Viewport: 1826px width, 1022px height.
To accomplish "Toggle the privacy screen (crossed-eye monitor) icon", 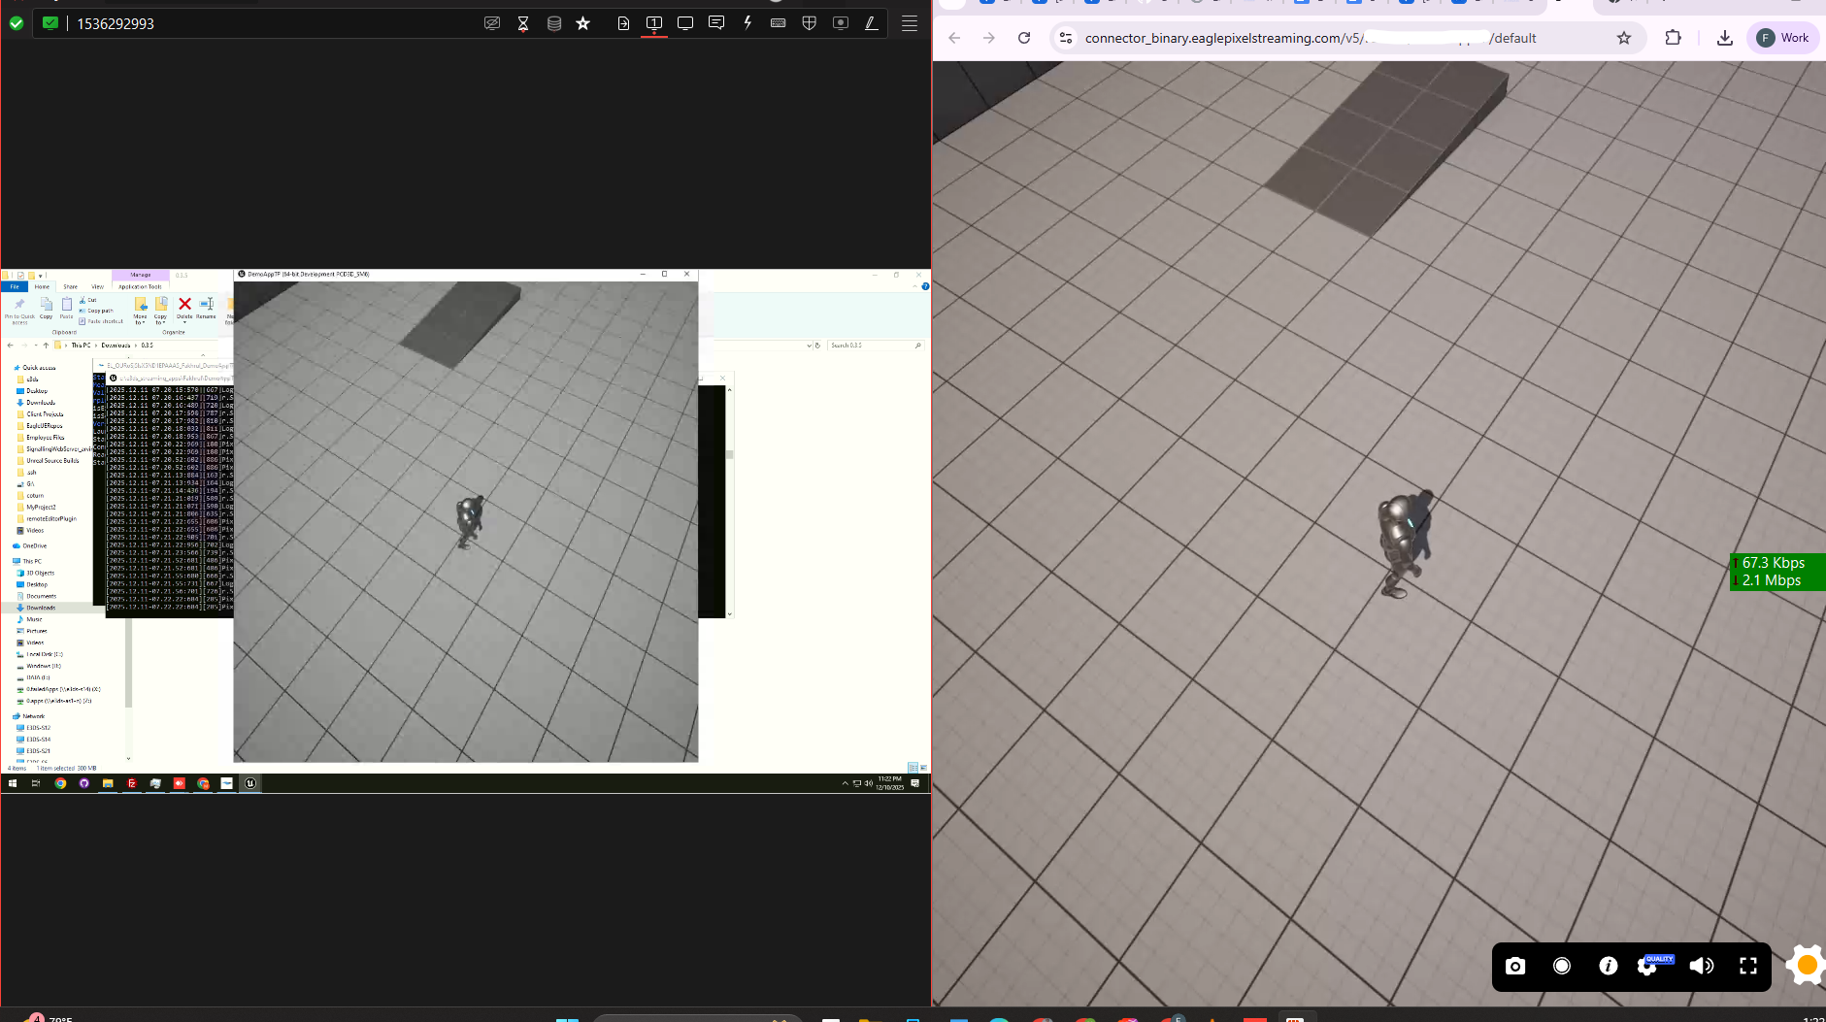I will click(x=492, y=23).
